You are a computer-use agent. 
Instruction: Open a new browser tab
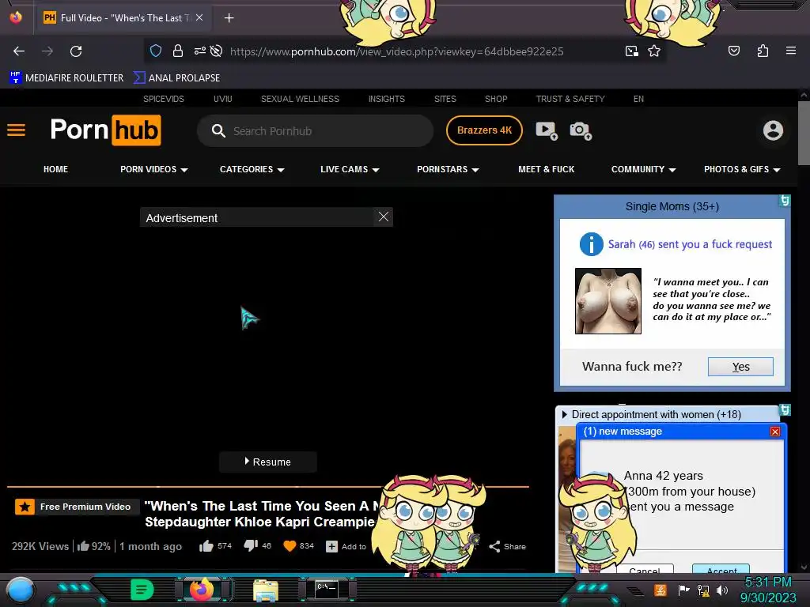coord(229,18)
